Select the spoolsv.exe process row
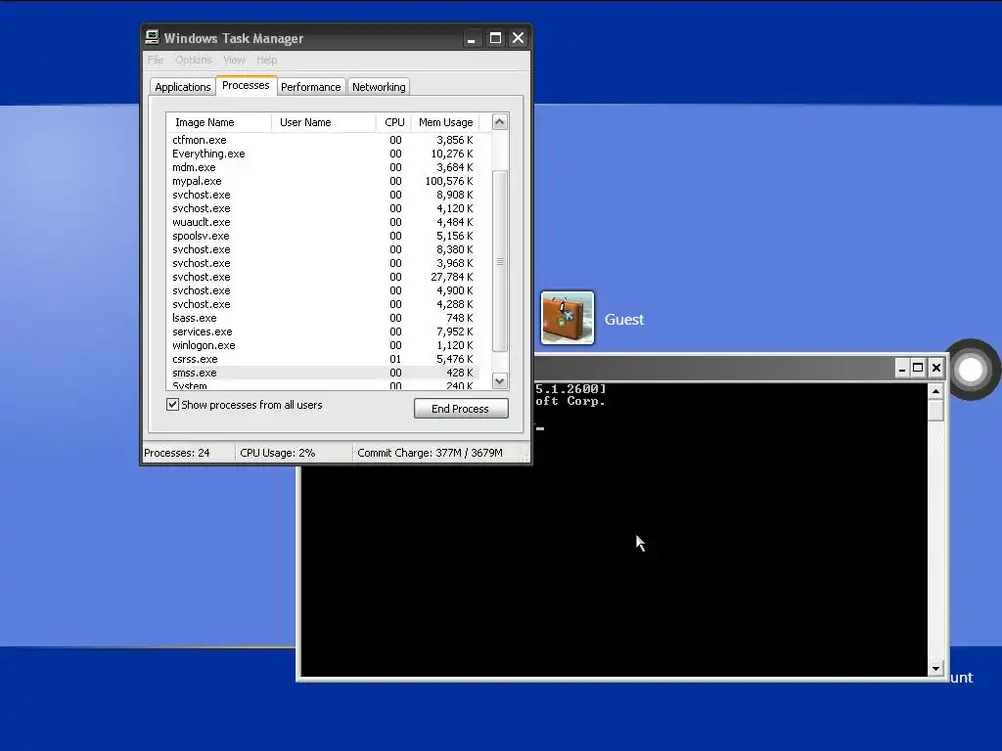This screenshot has width=1002, height=751. coord(323,236)
